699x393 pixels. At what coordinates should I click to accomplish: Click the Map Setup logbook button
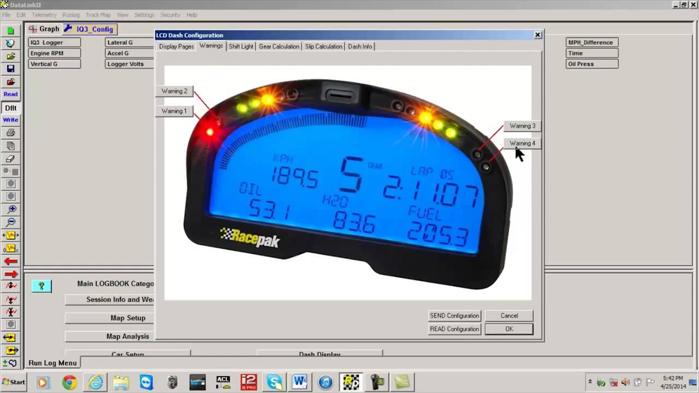110,318
